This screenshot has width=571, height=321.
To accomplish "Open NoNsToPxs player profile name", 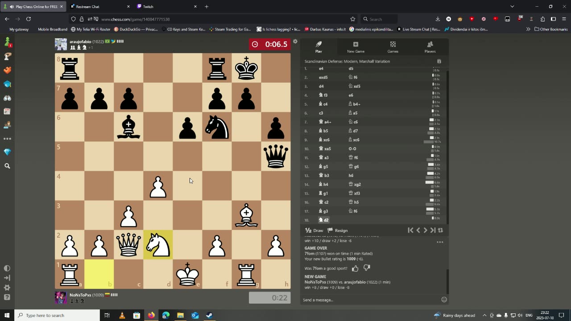I will (80, 295).
